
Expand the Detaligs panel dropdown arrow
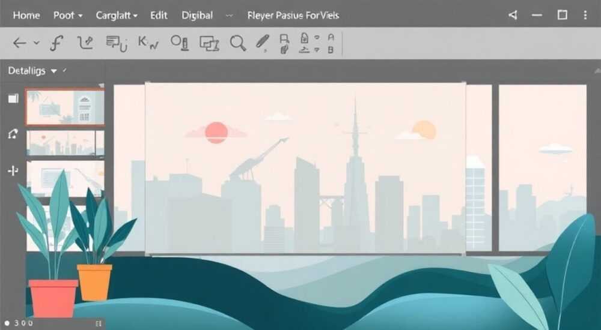[x=53, y=71]
